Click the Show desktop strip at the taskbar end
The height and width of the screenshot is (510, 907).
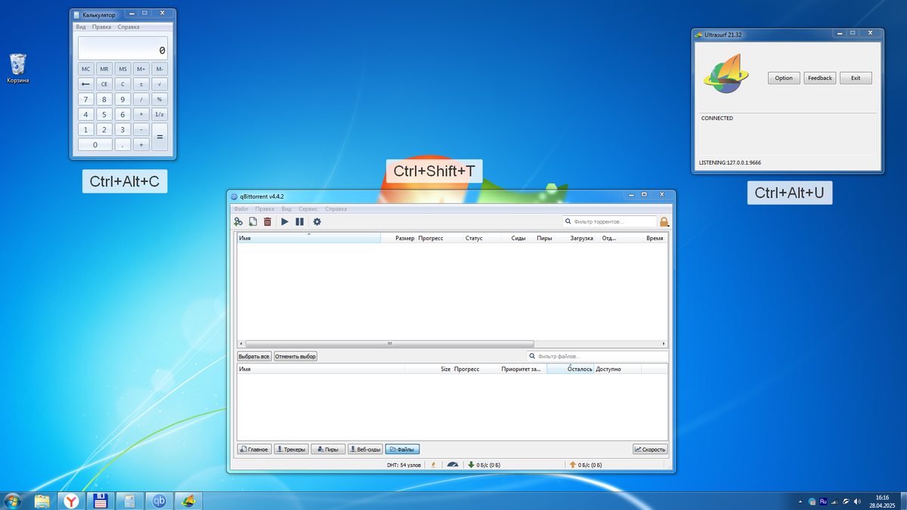[902, 500]
